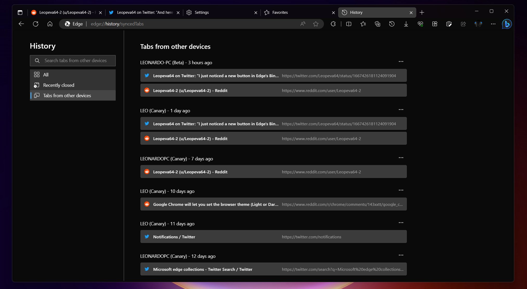527x289 pixels.
Task: Close the History tab
Action: (x=411, y=12)
